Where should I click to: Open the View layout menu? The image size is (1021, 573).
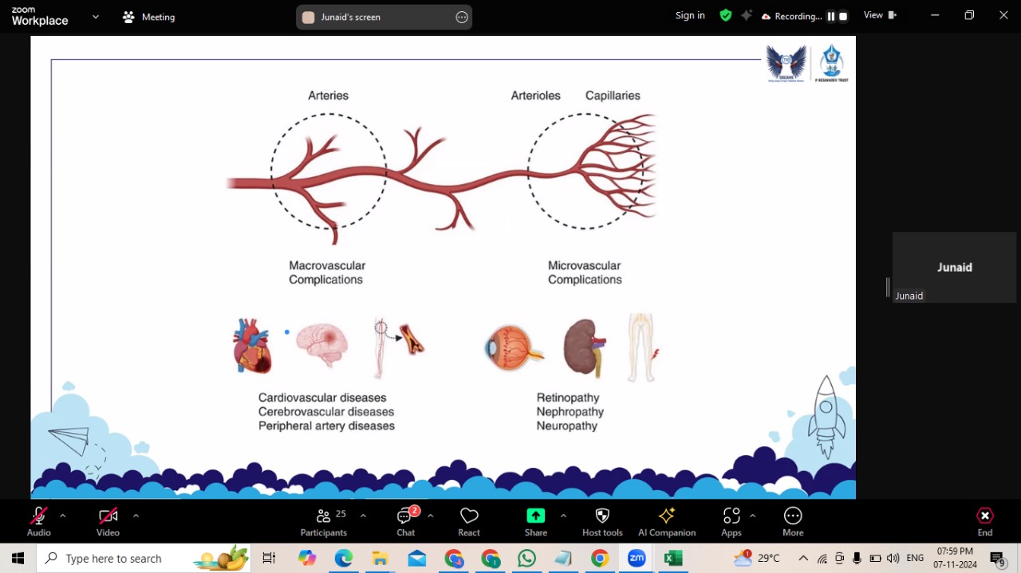pyautogui.click(x=880, y=15)
